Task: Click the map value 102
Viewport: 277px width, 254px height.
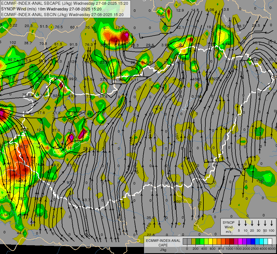Action: point(13,43)
